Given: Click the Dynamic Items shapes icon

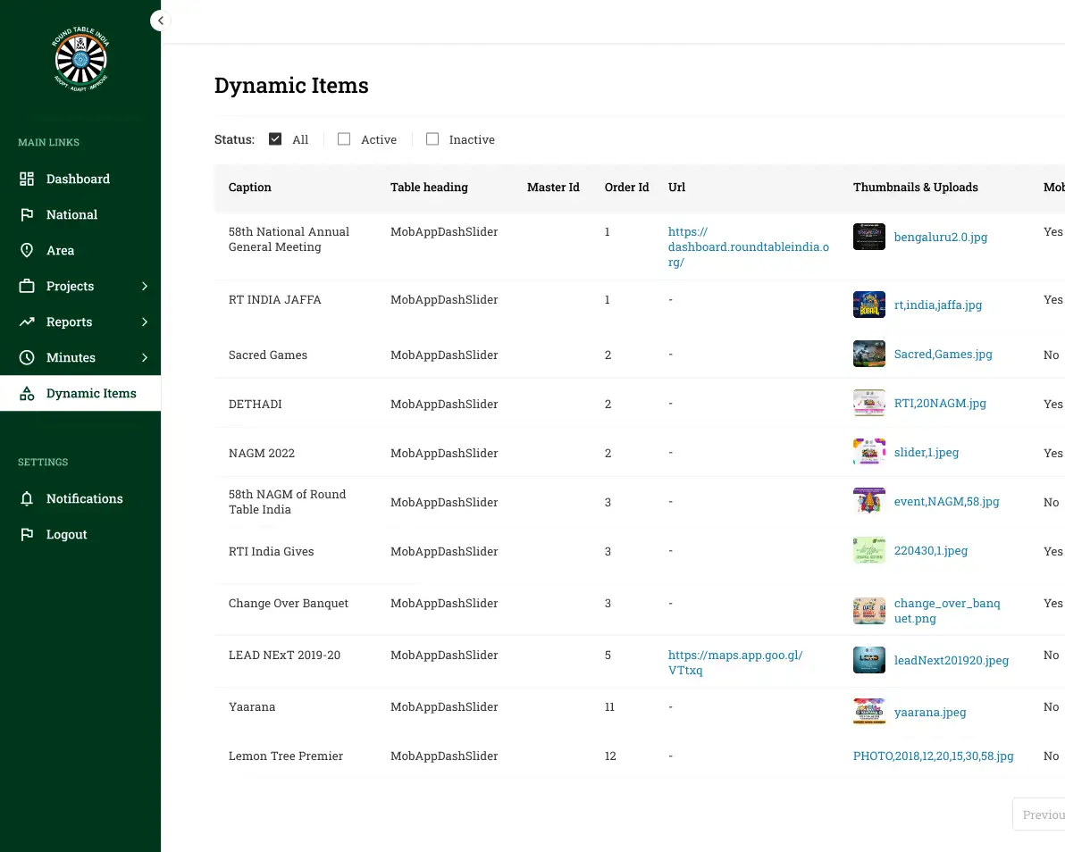Looking at the screenshot, I should point(27,393).
